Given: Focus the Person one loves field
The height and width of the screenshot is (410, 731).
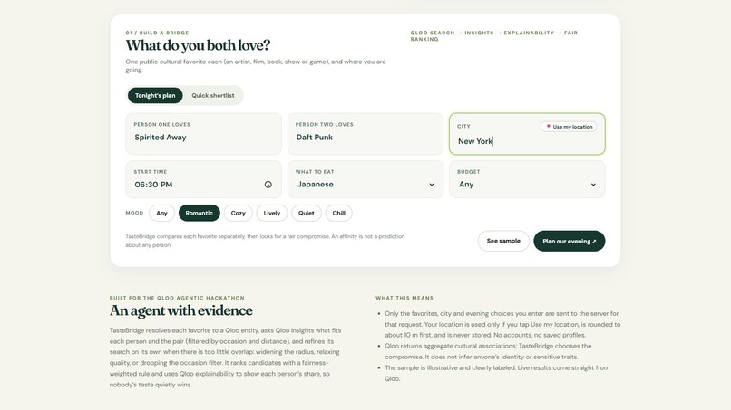Looking at the screenshot, I should click(x=204, y=134).
